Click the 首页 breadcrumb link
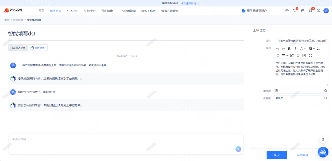Viewport: 332px width, 161px height. coord(7,20)
